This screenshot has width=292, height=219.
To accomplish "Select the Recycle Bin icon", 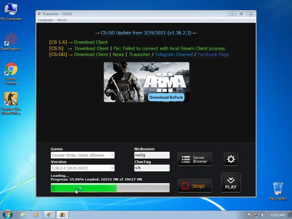I will pyautogui.click(x=278, y=191).
